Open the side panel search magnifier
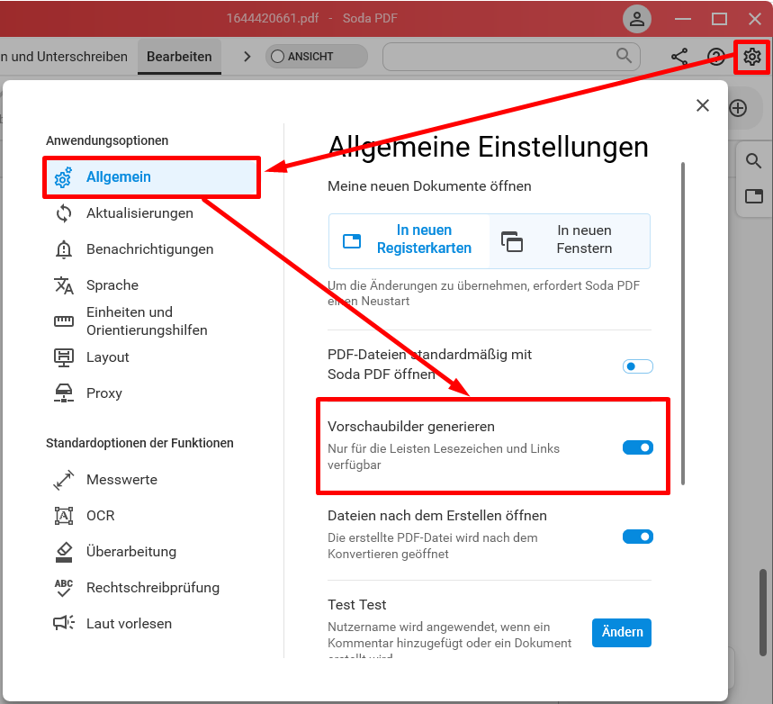This screenshot has height=704, width=773. pos(753,161)
